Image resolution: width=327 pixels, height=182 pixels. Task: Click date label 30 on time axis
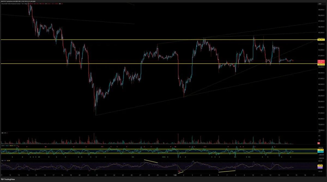166,175
